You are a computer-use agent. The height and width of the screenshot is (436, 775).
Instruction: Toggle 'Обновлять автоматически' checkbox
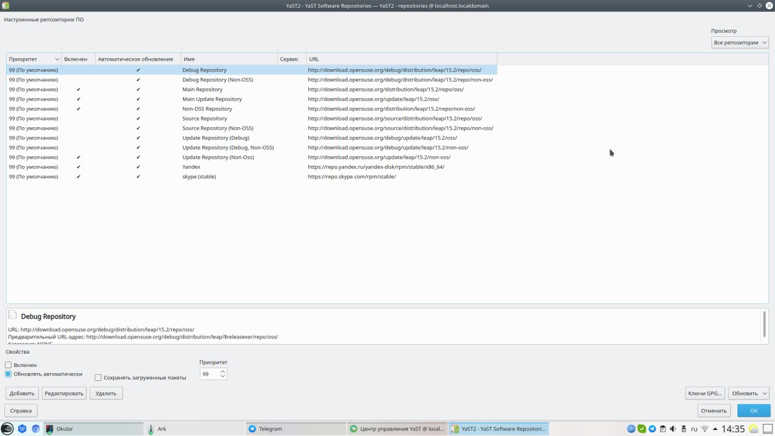coord(8,374)
